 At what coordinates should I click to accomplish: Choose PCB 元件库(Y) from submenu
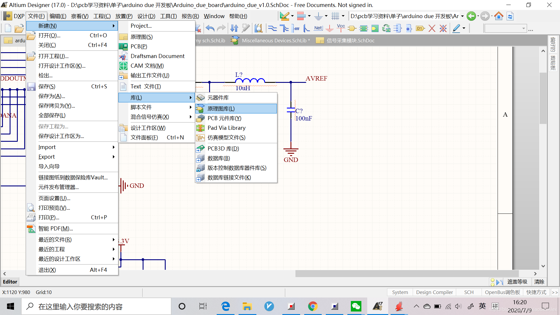236,118
